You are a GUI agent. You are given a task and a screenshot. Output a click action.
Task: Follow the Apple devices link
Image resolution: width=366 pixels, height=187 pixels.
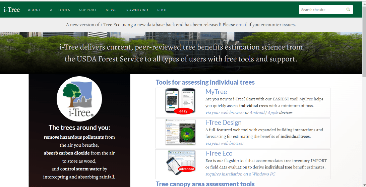[273, 112]
